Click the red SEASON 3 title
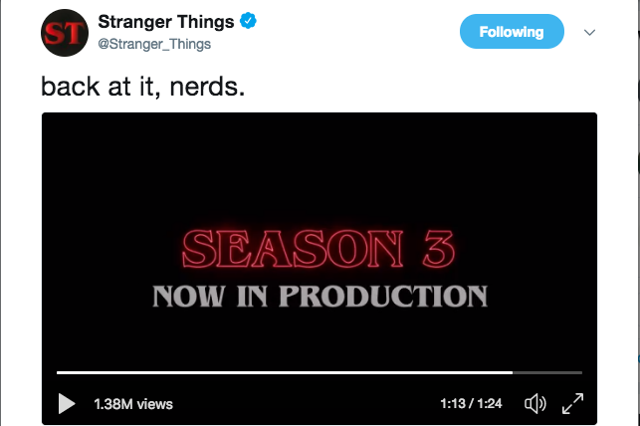Screen dimensions: 640x426 coord(320,247)
